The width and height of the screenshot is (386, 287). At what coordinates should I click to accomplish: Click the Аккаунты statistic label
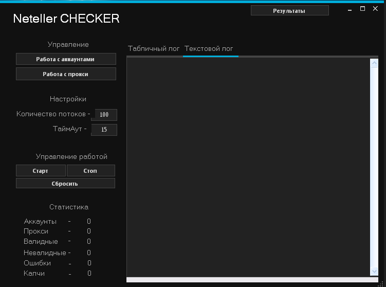click(x=40, y=222)
